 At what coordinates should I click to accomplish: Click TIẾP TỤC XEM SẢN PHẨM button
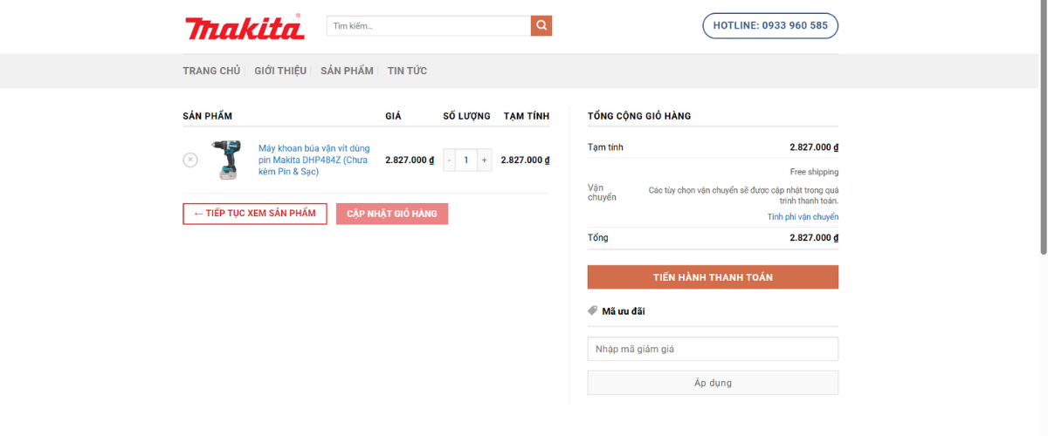click(x=255, y=214)
